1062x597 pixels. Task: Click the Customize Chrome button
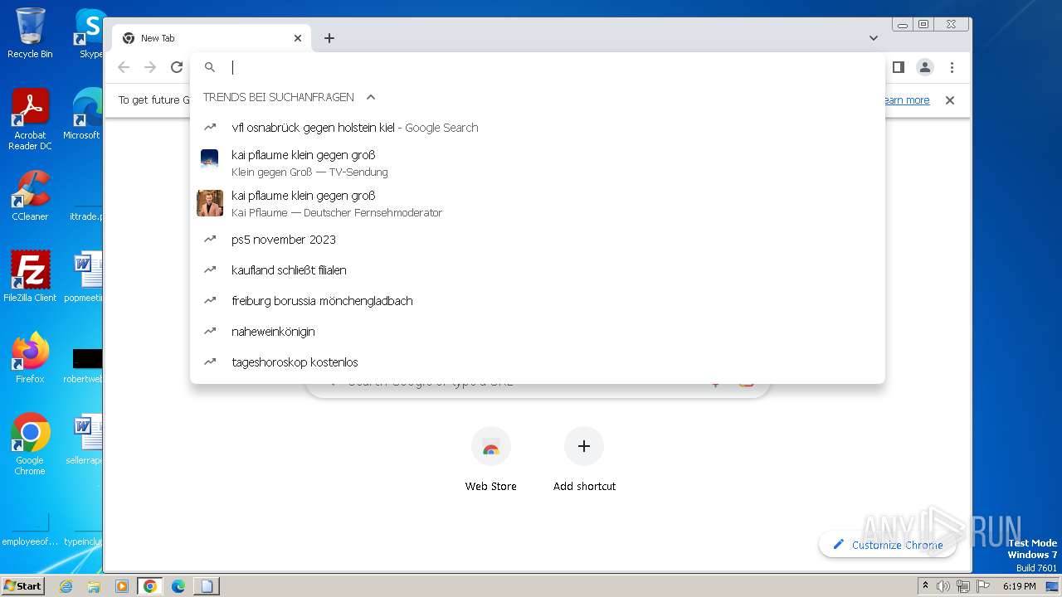point(887,545)
